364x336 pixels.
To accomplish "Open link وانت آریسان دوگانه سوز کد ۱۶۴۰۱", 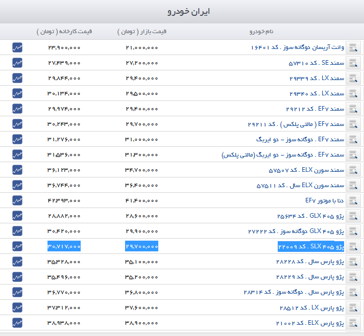I will pyautogui.click(x=297, y=47).
